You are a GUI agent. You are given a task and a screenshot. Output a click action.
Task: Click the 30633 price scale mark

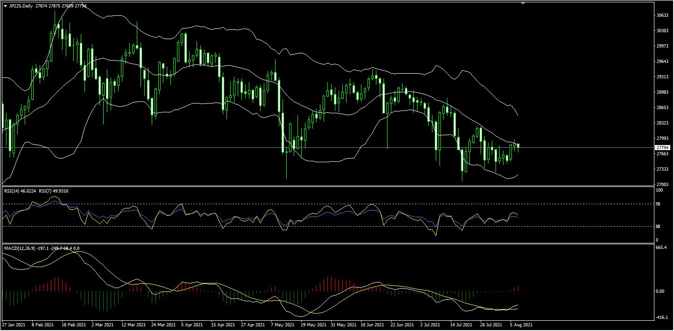pyautogui.click(x=663, y=15)
